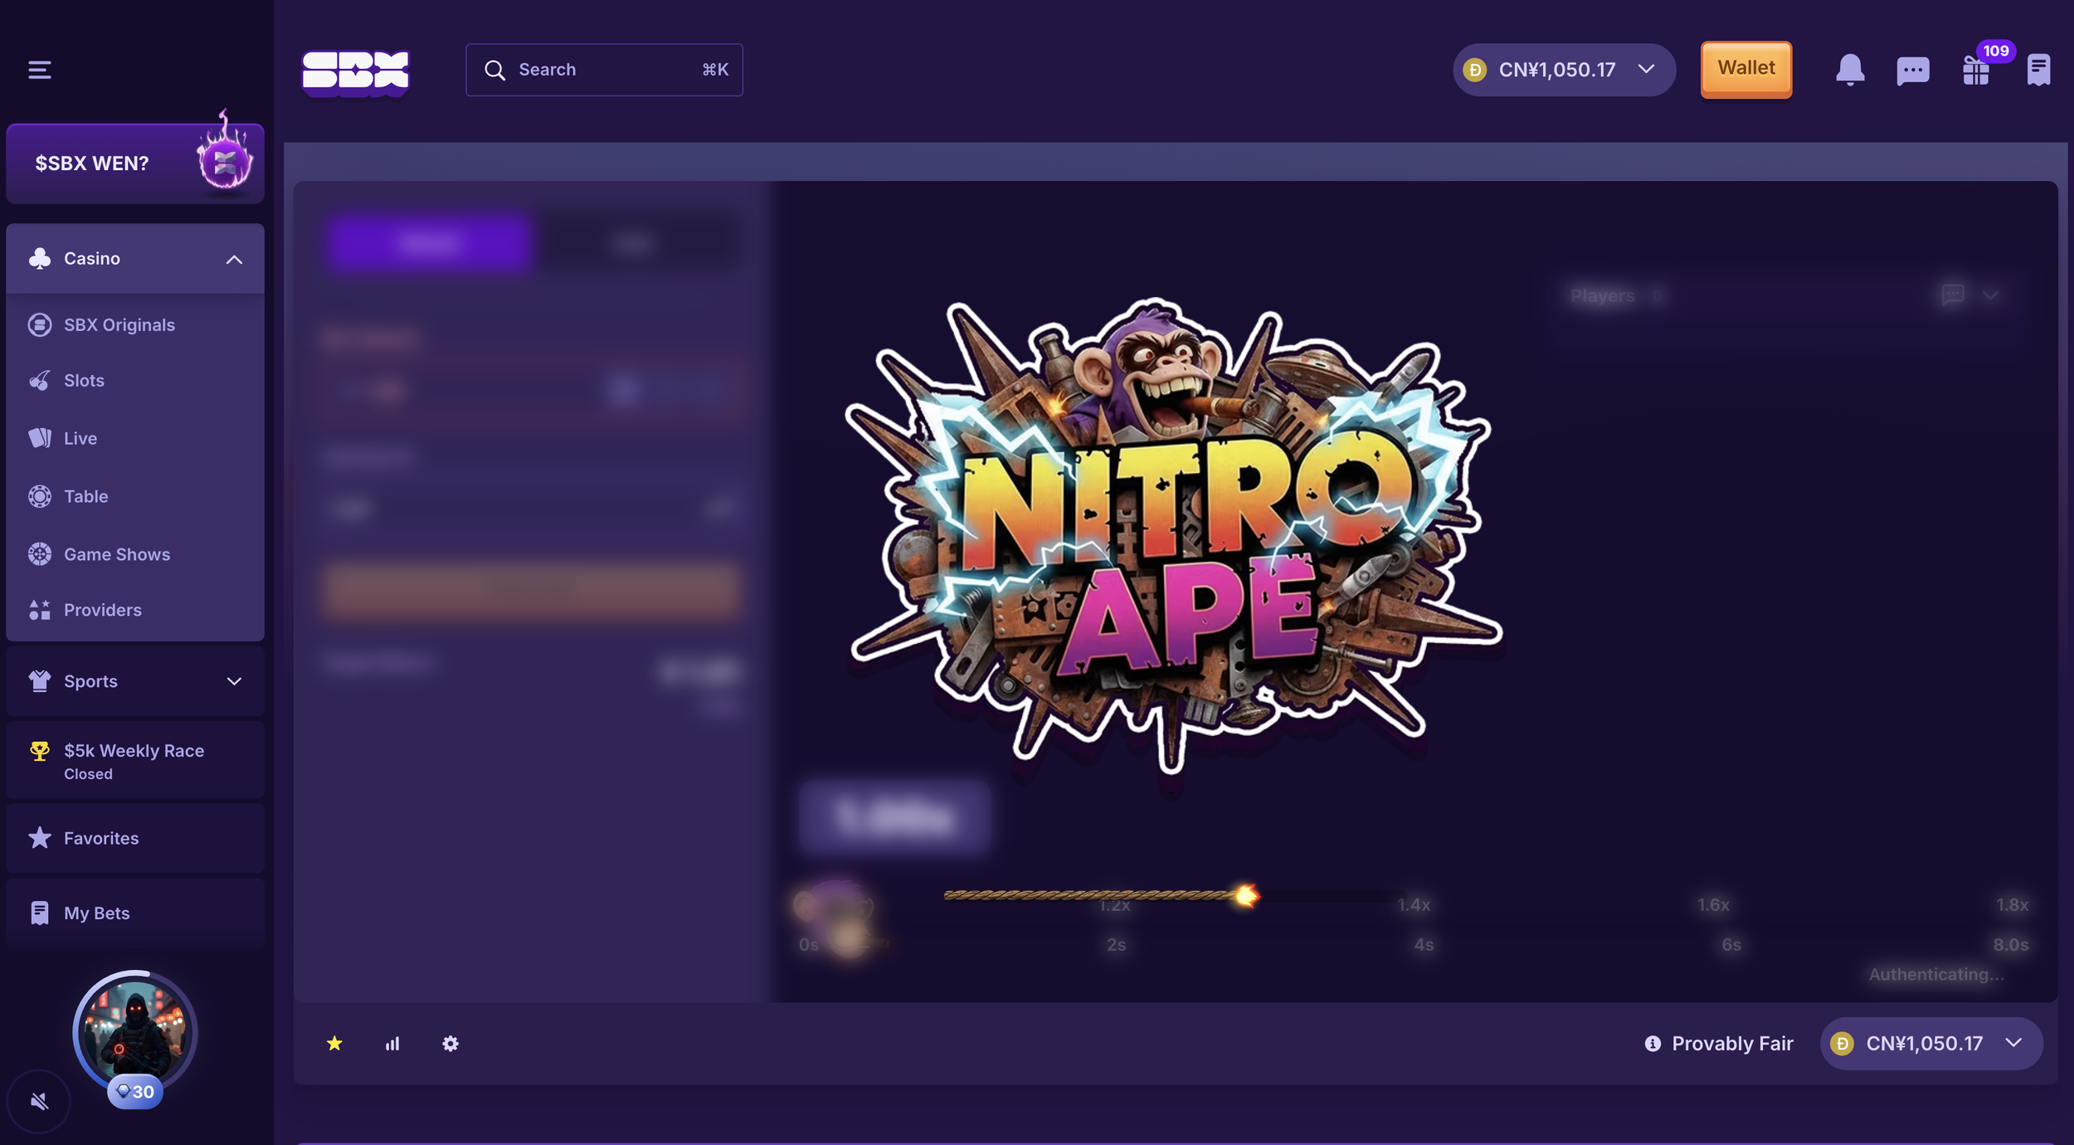
Task: Open the notifications bell icon
Action: [x=1849, y=70]
